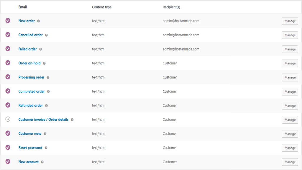The image size is (302, 170).
Task: Click Manage button for Processing order
Action: coord(290,77)
